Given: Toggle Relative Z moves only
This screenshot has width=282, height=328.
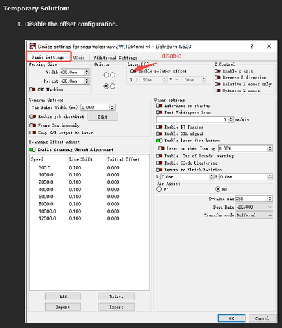Looking at the screenshot, I should click(x=218, y=84).
